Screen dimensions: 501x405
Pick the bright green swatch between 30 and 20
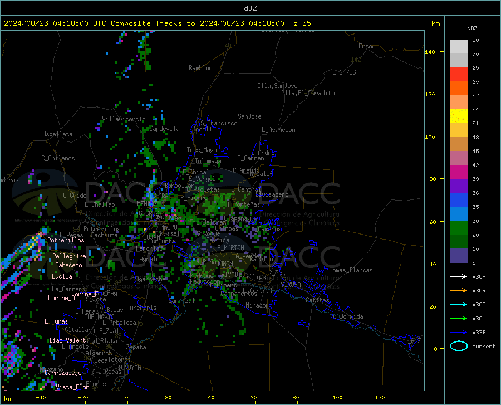tap(459, 228)
